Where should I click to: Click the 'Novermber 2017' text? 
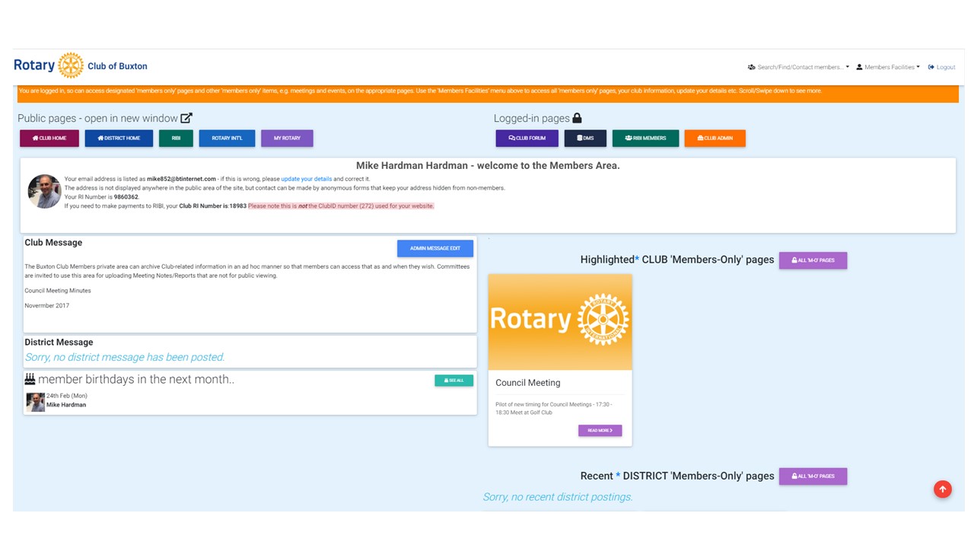click(47, 306)
